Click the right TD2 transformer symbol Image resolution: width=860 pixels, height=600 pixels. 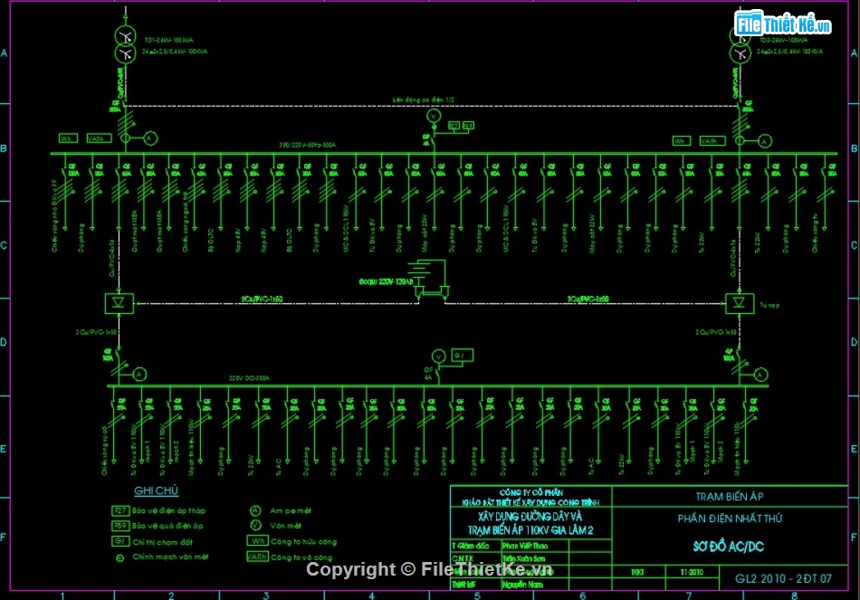click(739, 46)
